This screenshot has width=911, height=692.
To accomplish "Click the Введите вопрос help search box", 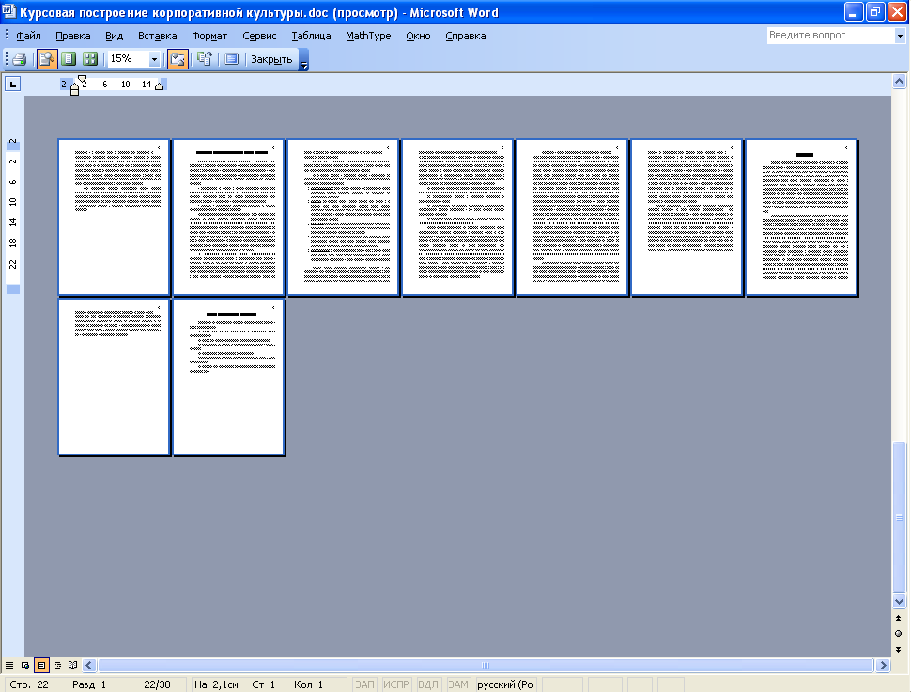I will pos(831,35).
